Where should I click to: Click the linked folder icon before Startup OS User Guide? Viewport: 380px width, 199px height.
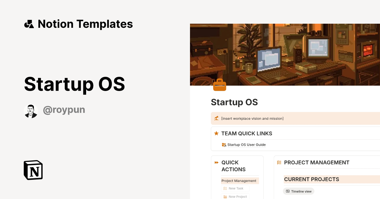pos(224,145)
